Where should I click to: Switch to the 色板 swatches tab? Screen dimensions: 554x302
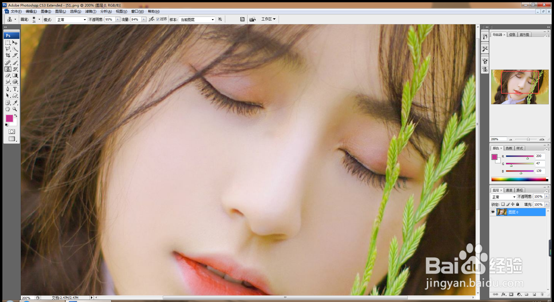click(x=509, y=148)
